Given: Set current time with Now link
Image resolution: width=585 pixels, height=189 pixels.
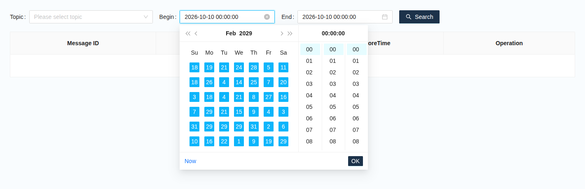Looking at the screenshot, I should click(190, 161).
